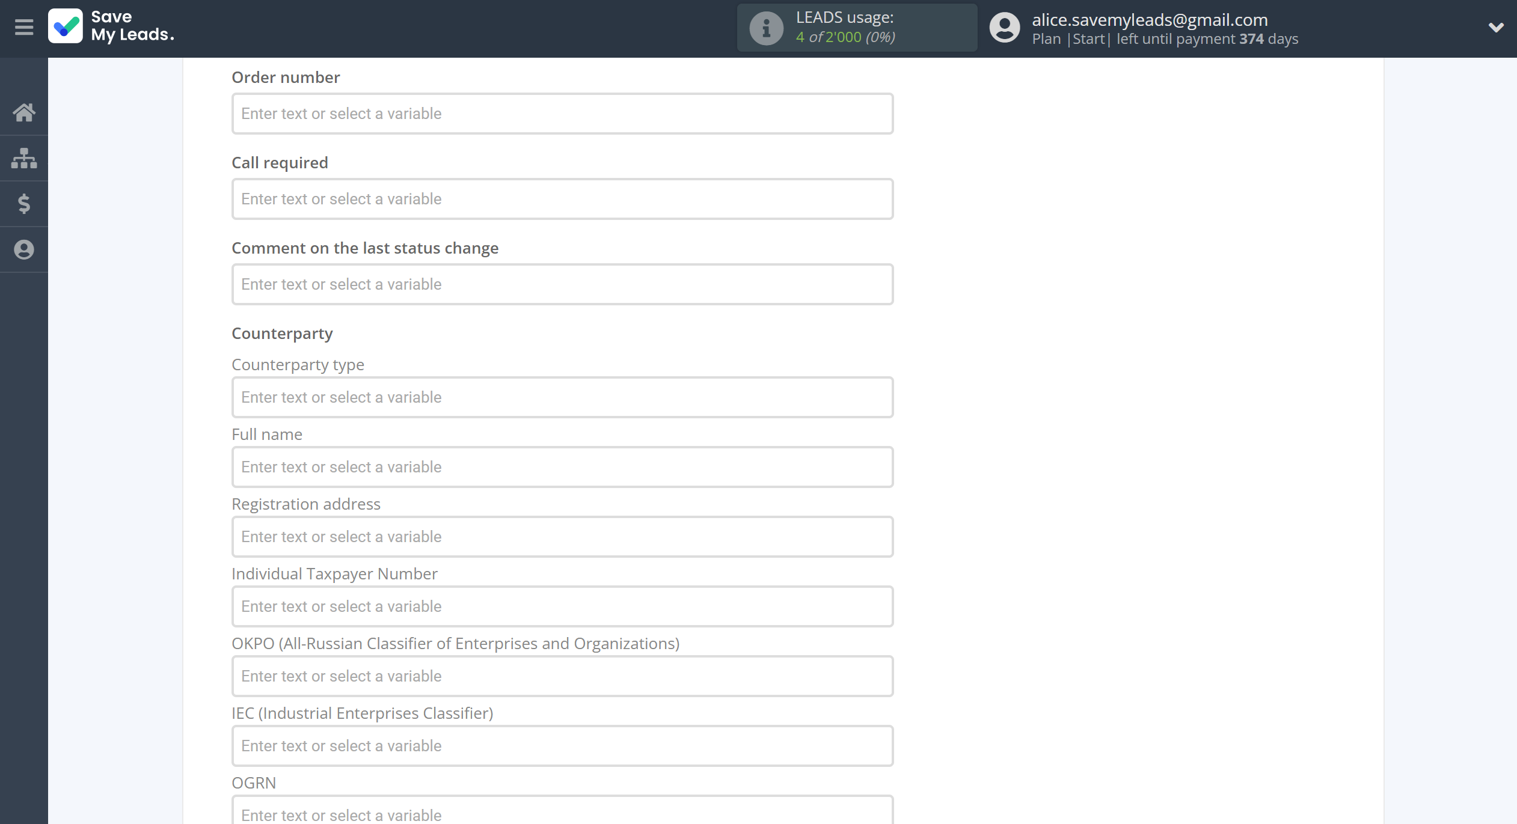Click the Counterparty type input field

(x=562, y=397)
